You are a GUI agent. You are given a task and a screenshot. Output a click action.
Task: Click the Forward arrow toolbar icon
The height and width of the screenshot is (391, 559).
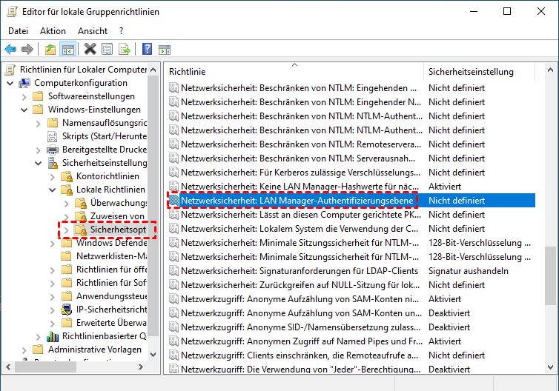pyautogui.click(x=27, y=50)
